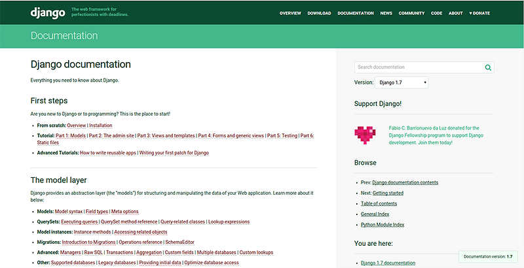This screenshot has width=524, height=268.
Task: Open Part 5: Testing tutorial
Action: 282,136
